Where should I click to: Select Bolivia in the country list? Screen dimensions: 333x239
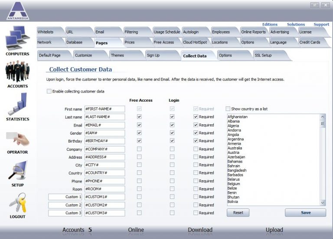click(x=232, y=202)
